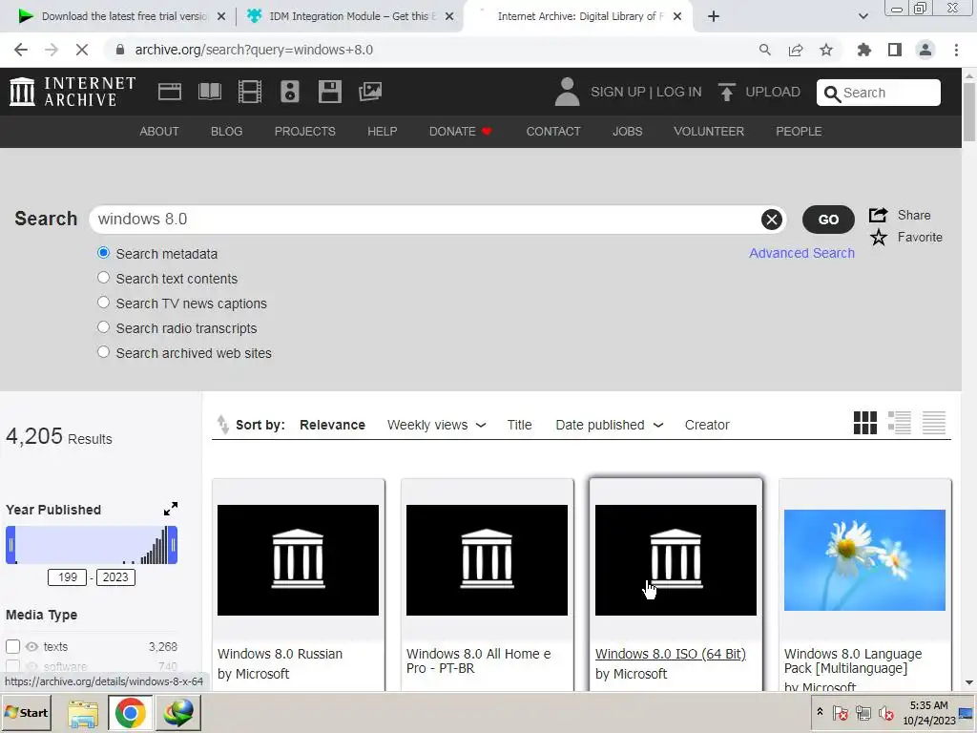Toggle sort direction arrows icon

click(x=222, y=425)
